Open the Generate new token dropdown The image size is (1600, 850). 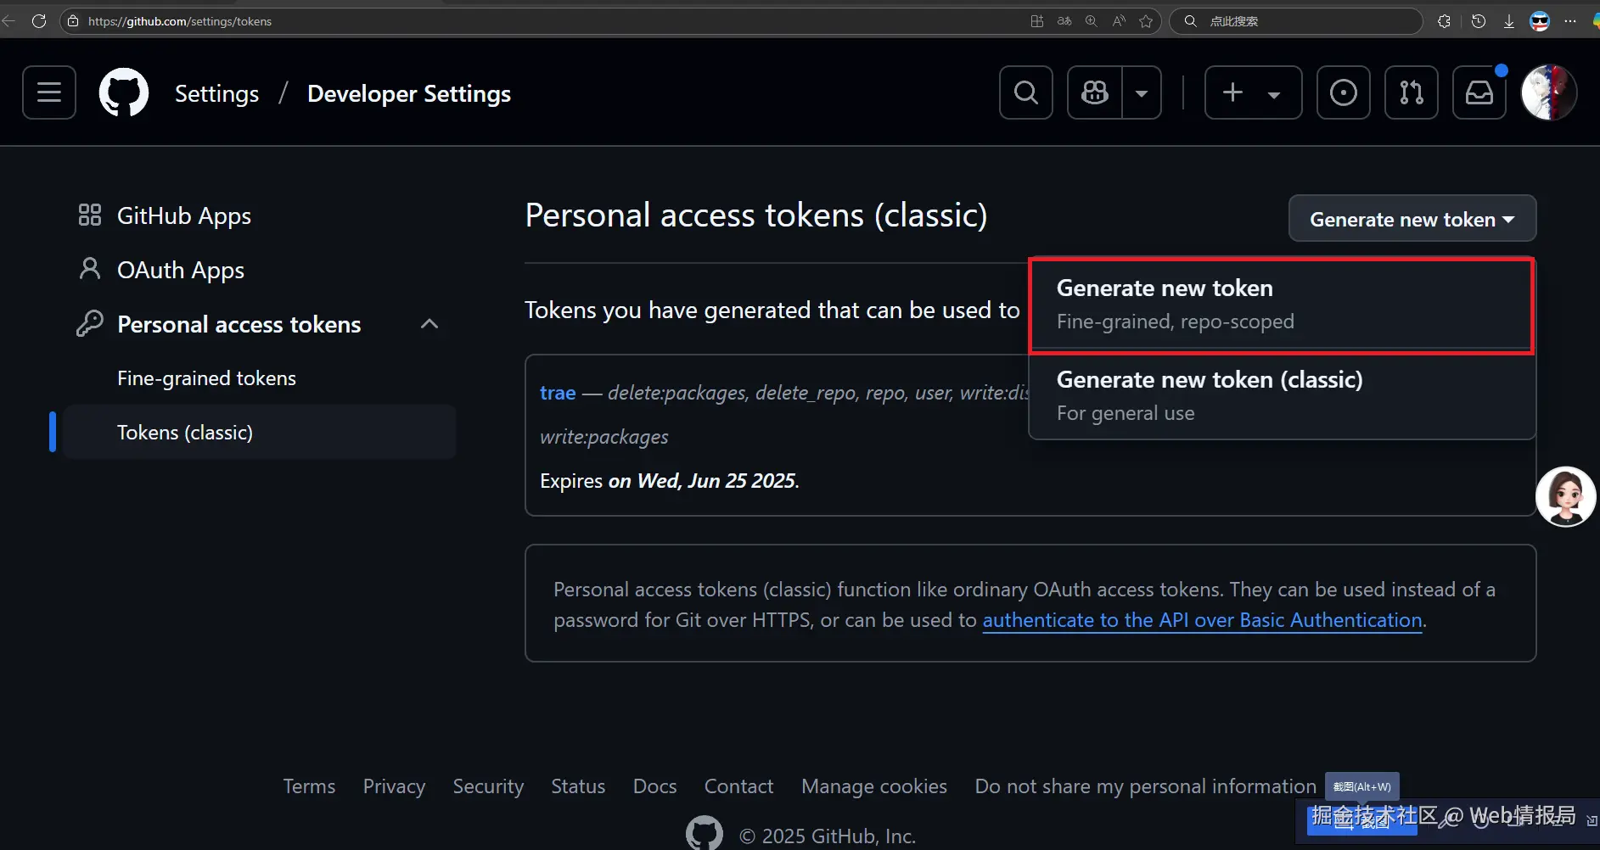[1412, 218]
